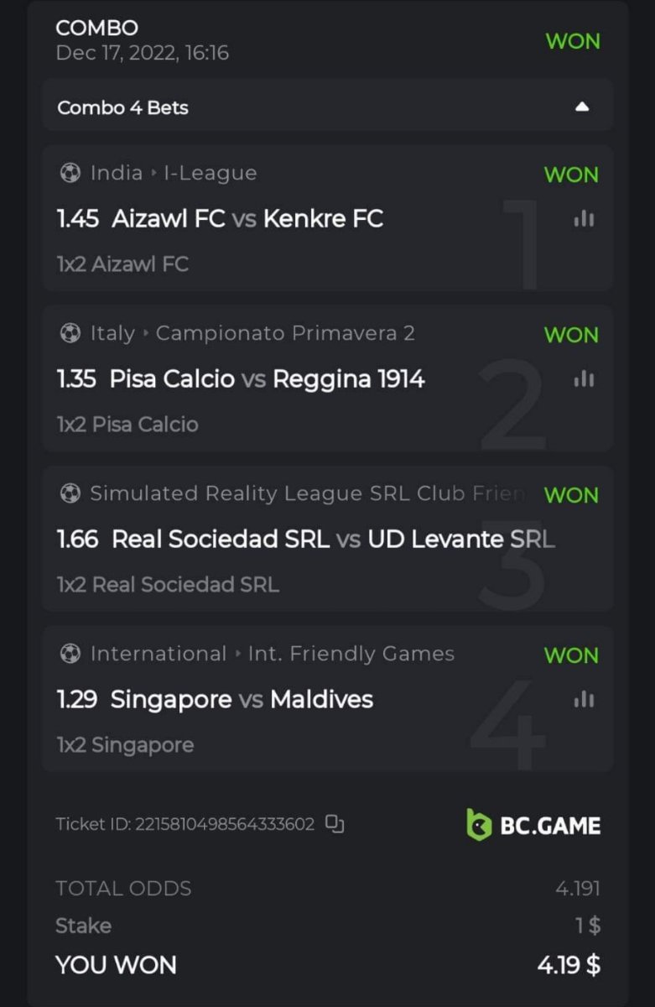This screenshot has height=1007, width=655.
Task: Click the Combo 4 Bets header label
Action: (x=123, y=107)
